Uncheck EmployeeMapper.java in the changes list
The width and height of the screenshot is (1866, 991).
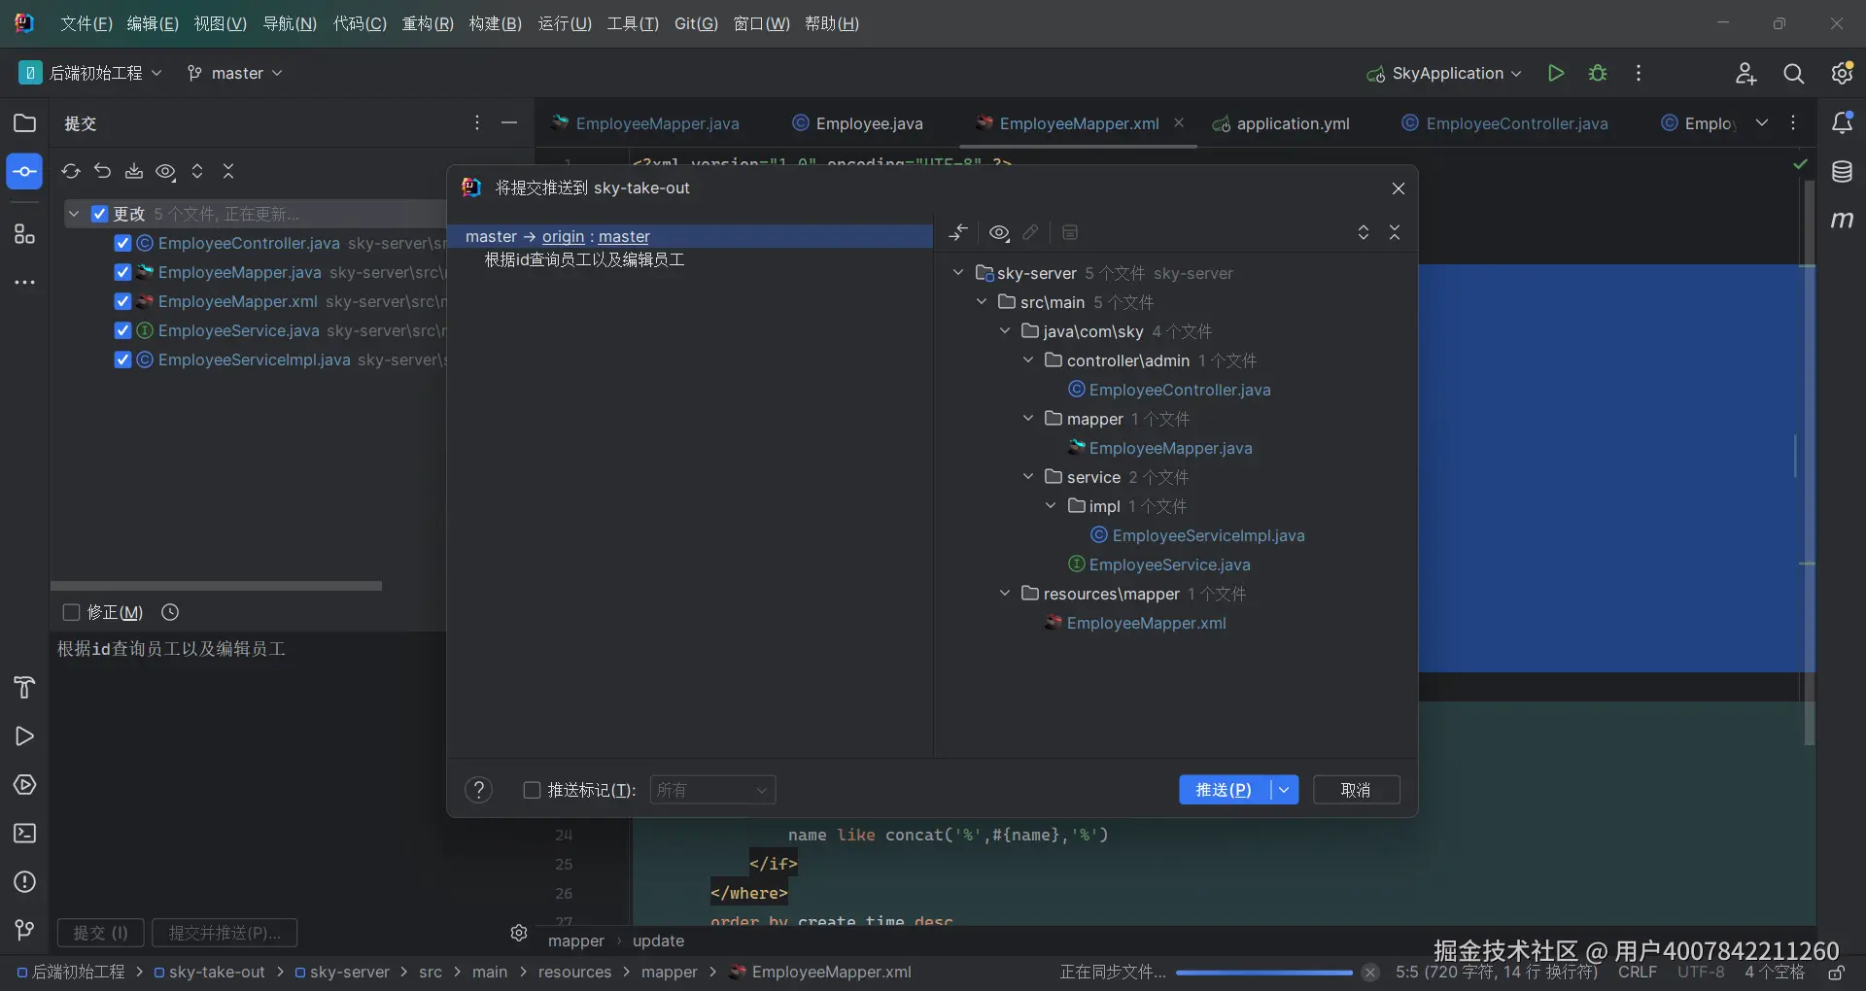pyautogui.click(x=122, y=272)
